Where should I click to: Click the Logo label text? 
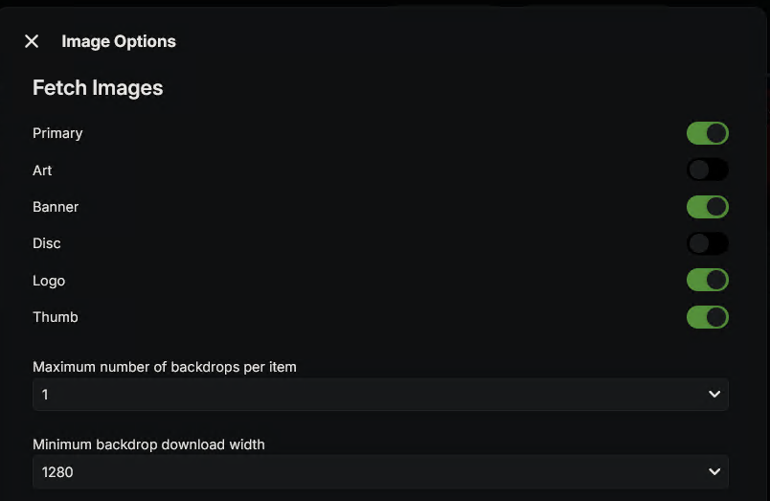click(49, 281)
